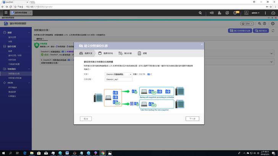The width and height of the screenshot is (278, 156).
Task: Open the admin user dropdown menu
Action: (x=255, y=13)
